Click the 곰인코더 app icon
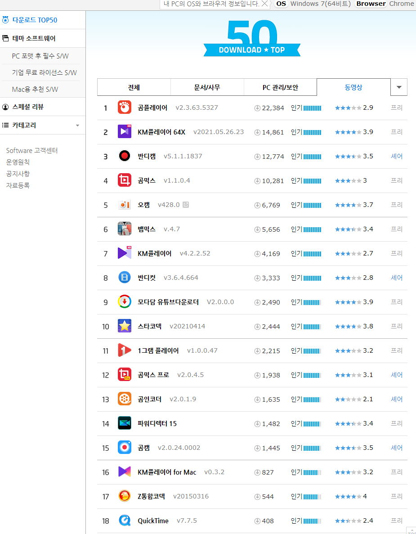The image size is (416, 534). pyautogui.click(x=124, y=399)
